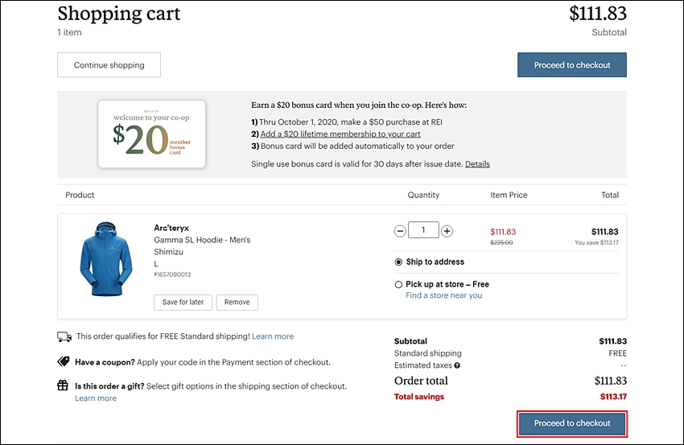Click the Quantity column header
684x445 pixels.
pyautogui.click(x=423, y=195)
